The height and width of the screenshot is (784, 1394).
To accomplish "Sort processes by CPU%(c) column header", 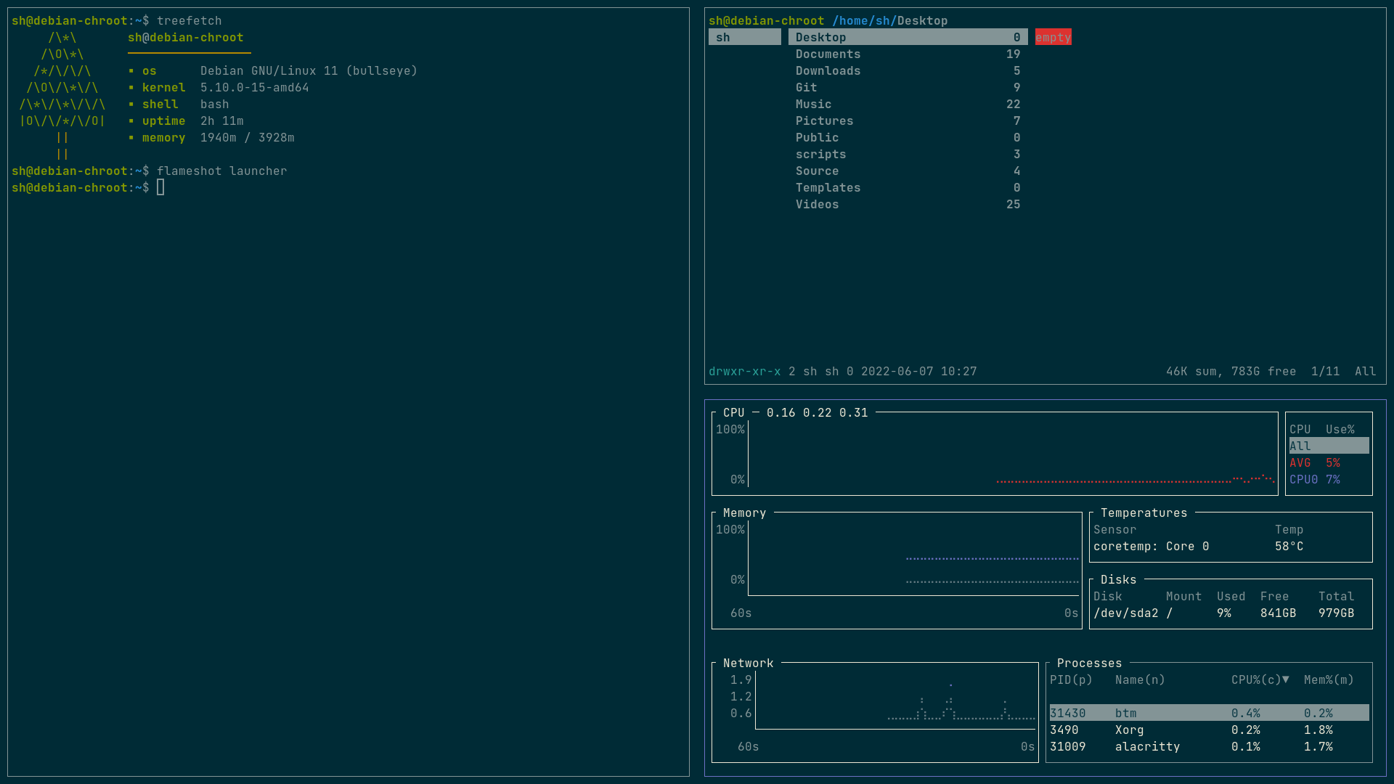I will 1260,680.
